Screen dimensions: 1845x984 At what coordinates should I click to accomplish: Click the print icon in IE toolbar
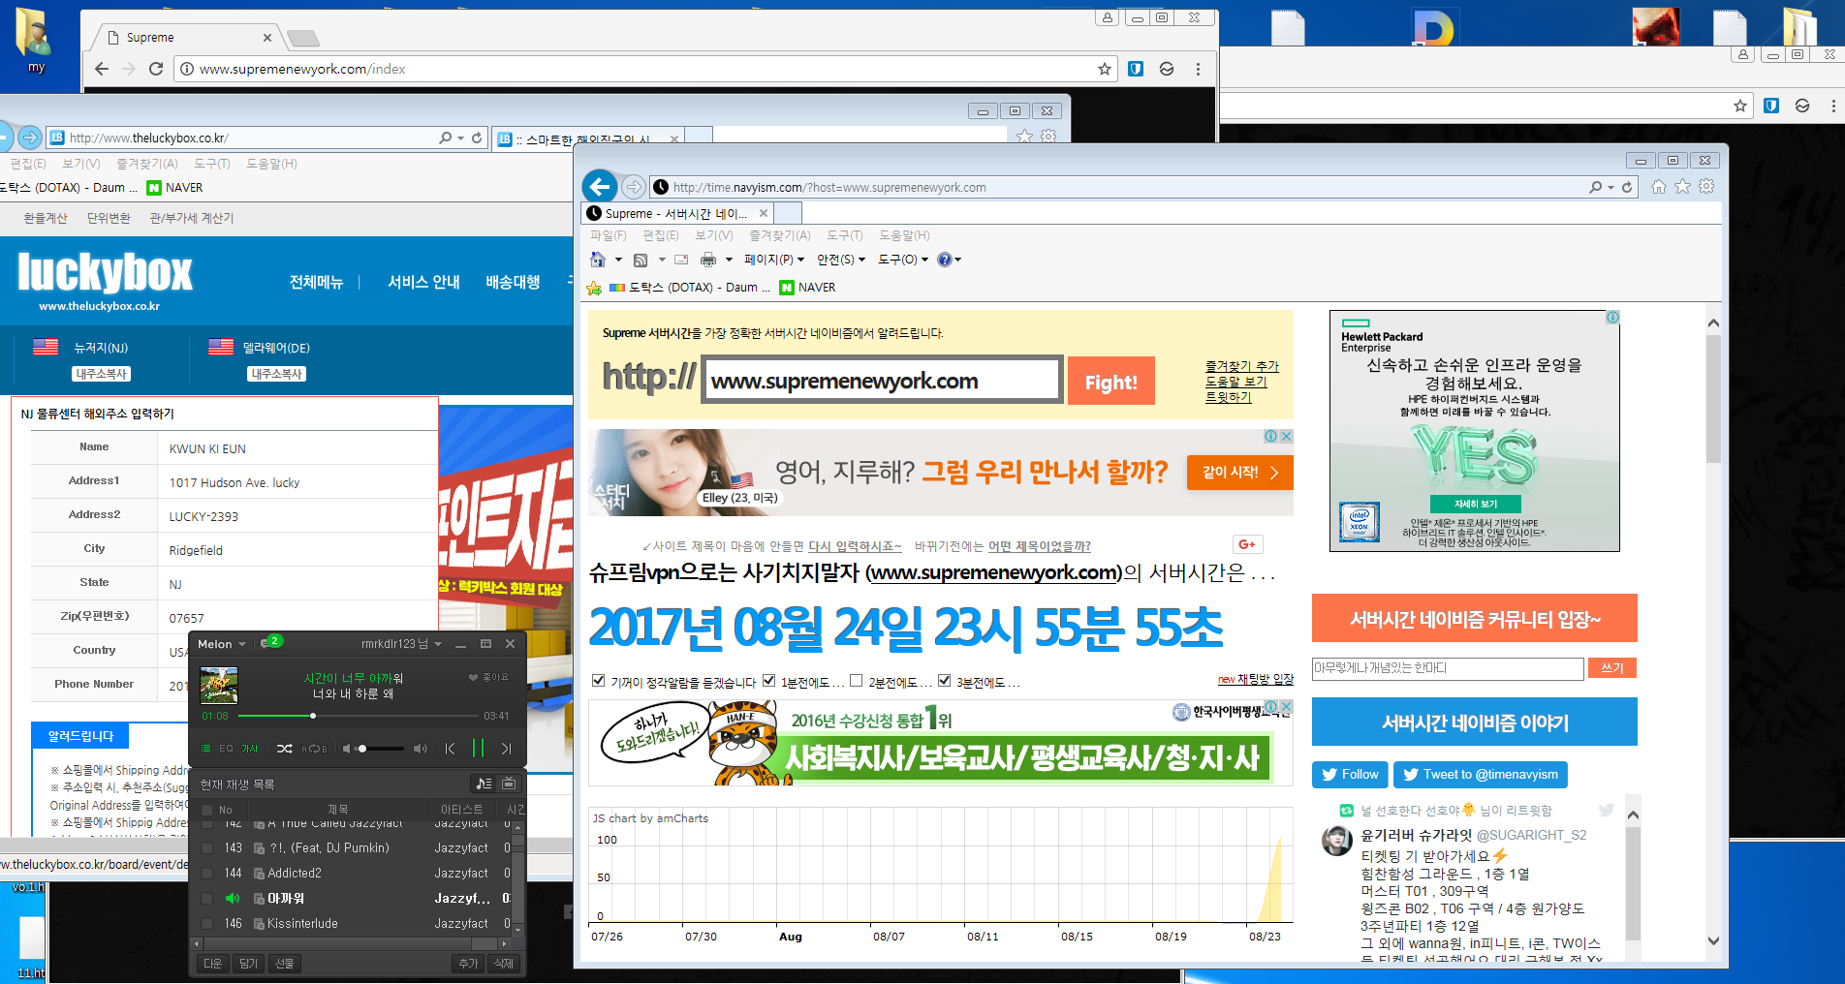tap(708, 260)
